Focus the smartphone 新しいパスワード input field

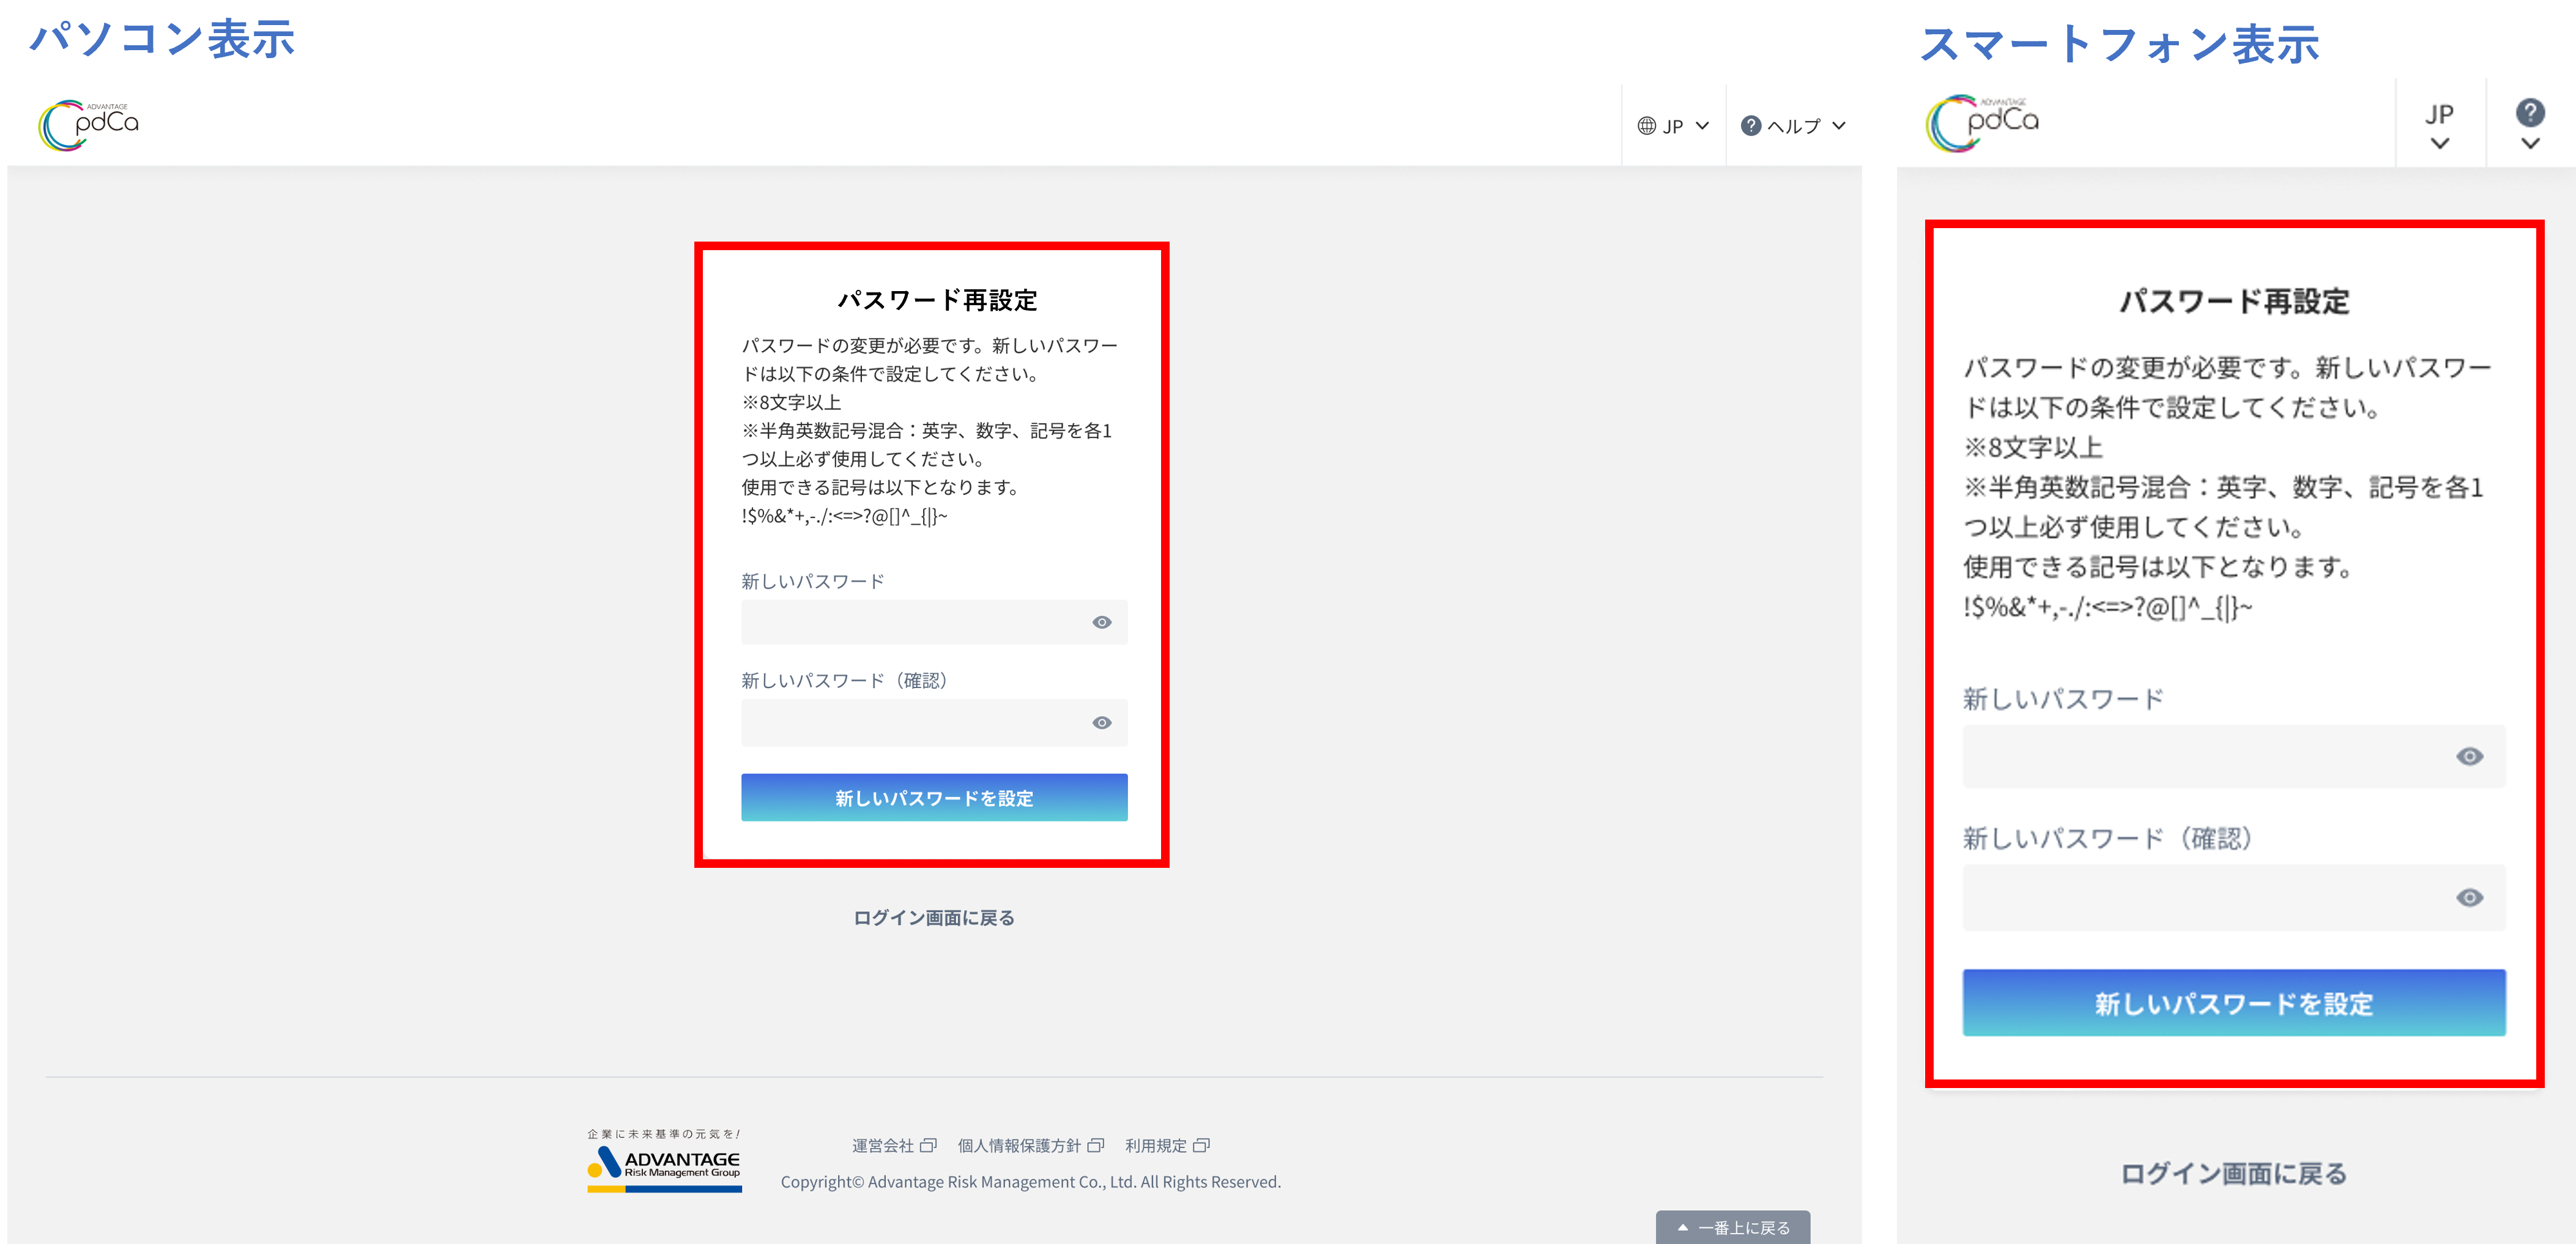point(2233,757)
